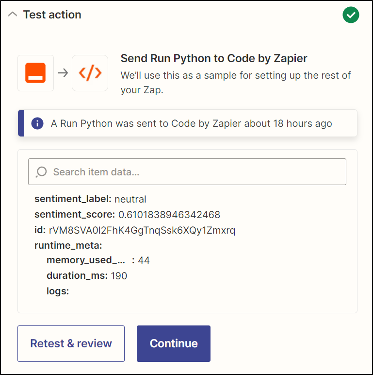Click the green success checkmark icon

click(351, 15)
